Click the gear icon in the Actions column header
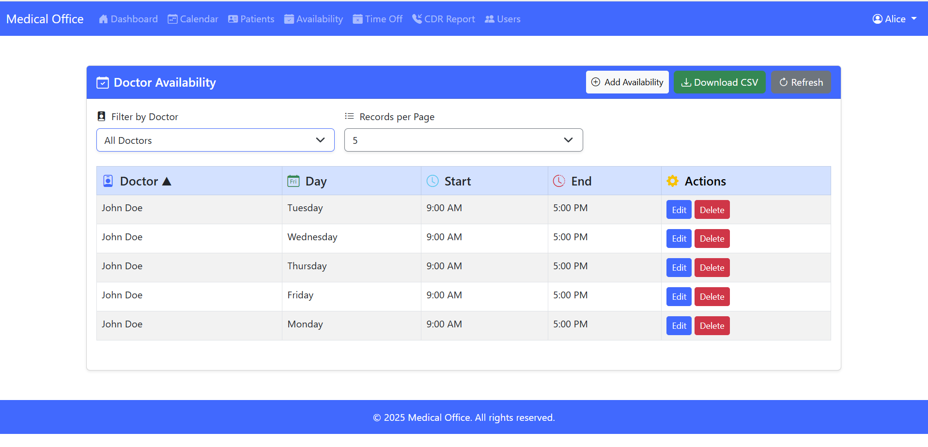The height and width of the screenshot is (447, 928). (x=672, y=181)
